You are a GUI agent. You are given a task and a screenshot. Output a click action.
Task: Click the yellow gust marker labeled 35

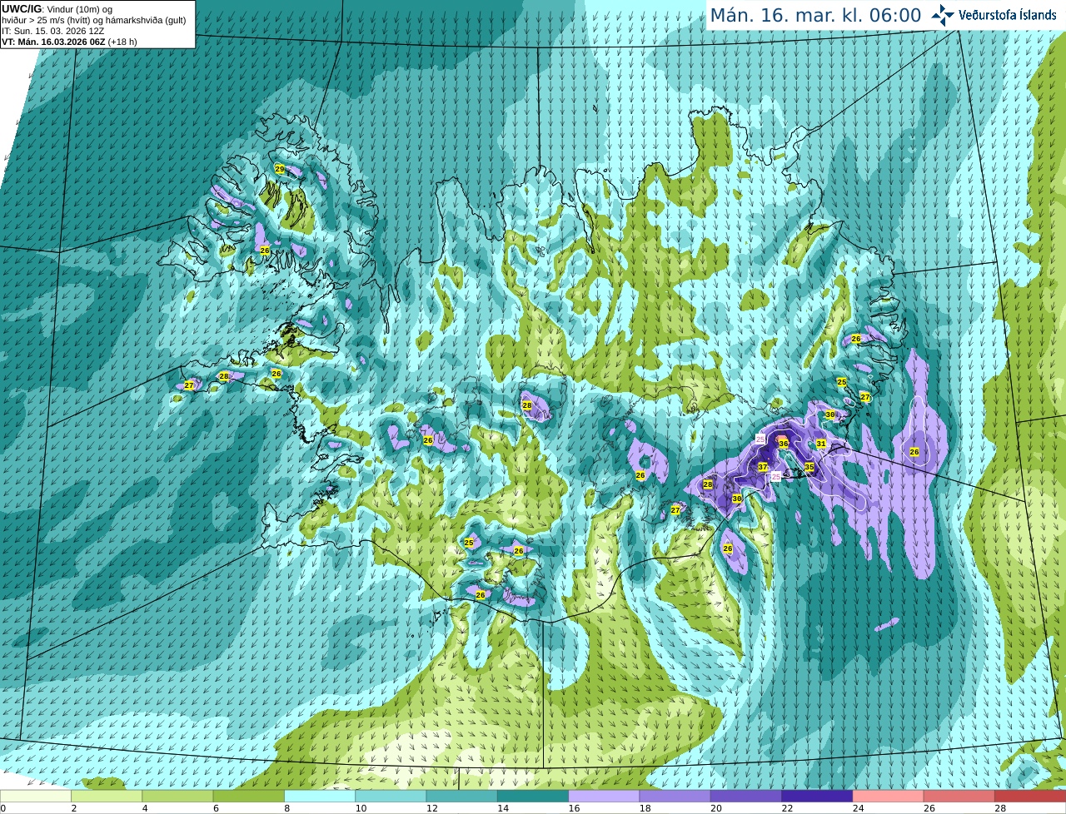tap(809, 467)
